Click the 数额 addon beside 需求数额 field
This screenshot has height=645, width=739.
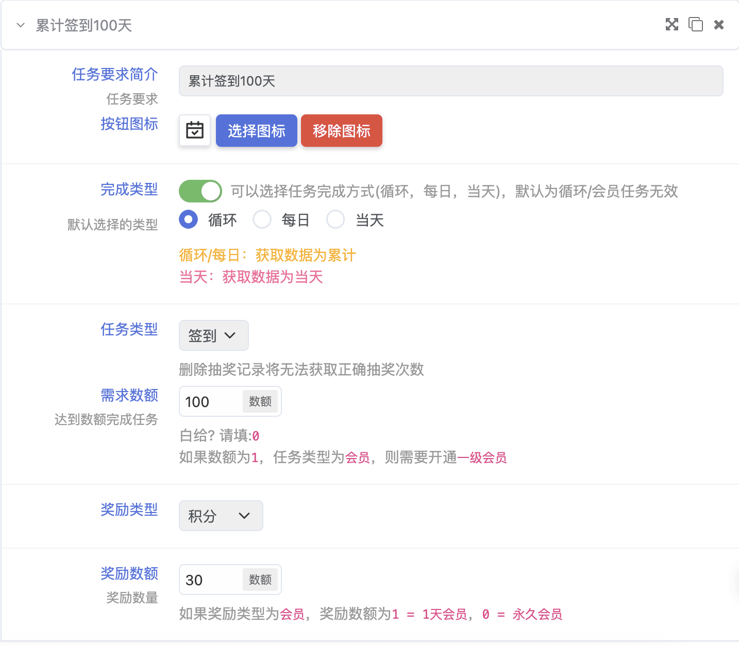click(x=260, y=402)
